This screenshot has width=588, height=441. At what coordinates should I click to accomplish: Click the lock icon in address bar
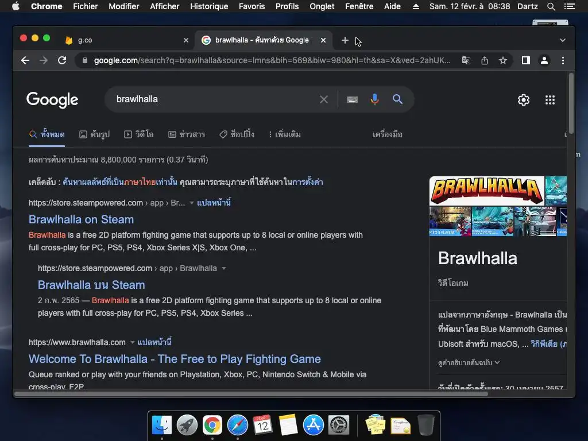(85, 60)
